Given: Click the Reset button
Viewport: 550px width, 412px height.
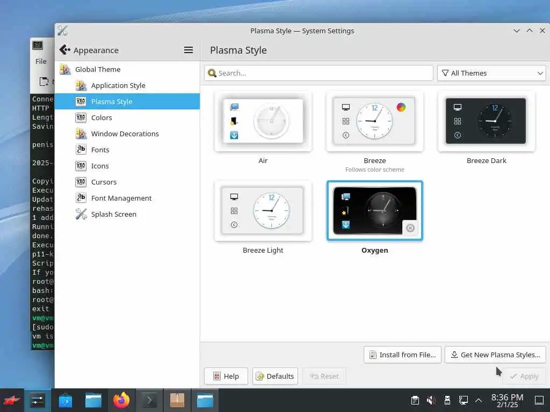Looking at the screenshot, I should (x=324, y=376).
